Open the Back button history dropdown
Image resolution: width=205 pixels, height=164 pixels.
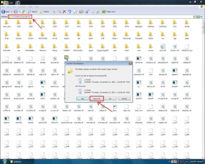(x=11, y=12)
